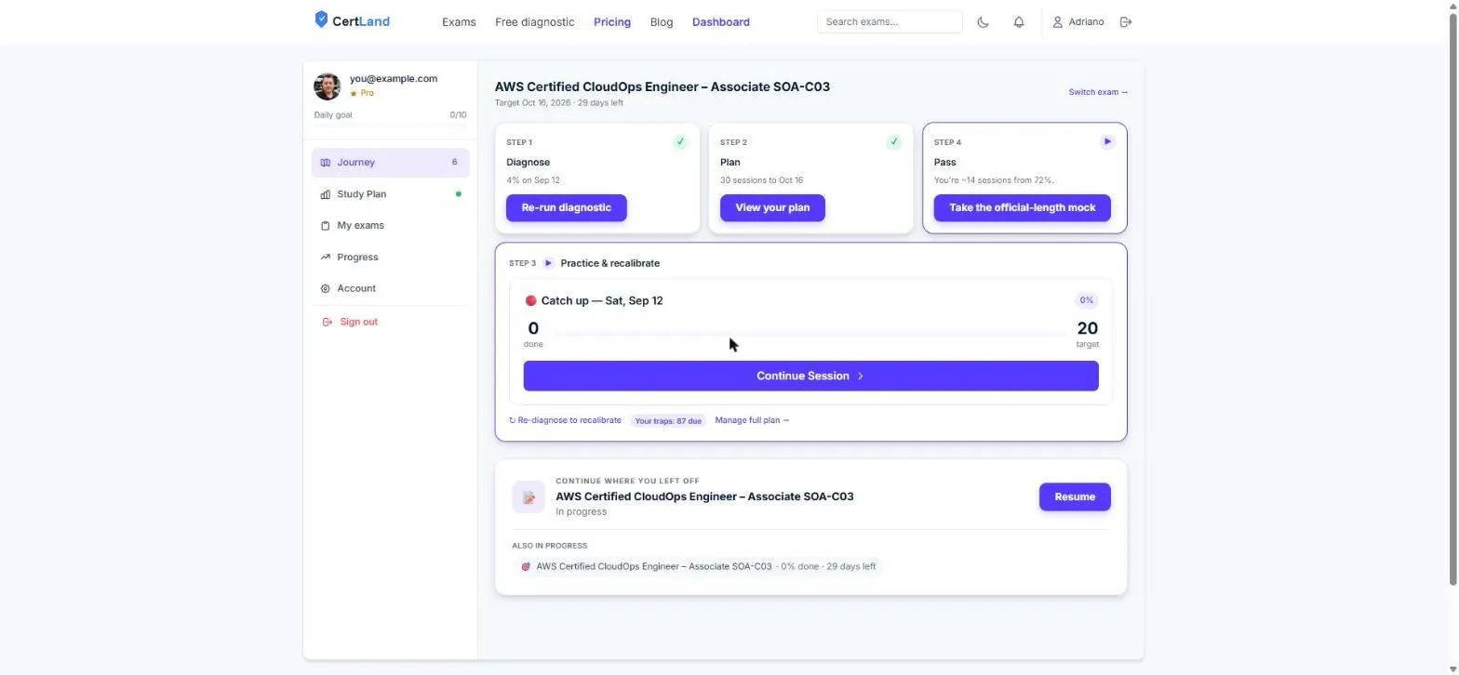The image size is (1459, 675).
Task: Click the exam title heading AWS Certified CloudOps Engineer
Action: click(663, 86)
